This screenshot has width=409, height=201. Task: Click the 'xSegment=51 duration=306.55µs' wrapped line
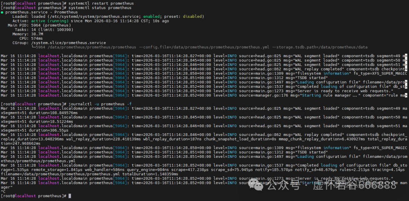pyautogui.click(x=36, y=130)
